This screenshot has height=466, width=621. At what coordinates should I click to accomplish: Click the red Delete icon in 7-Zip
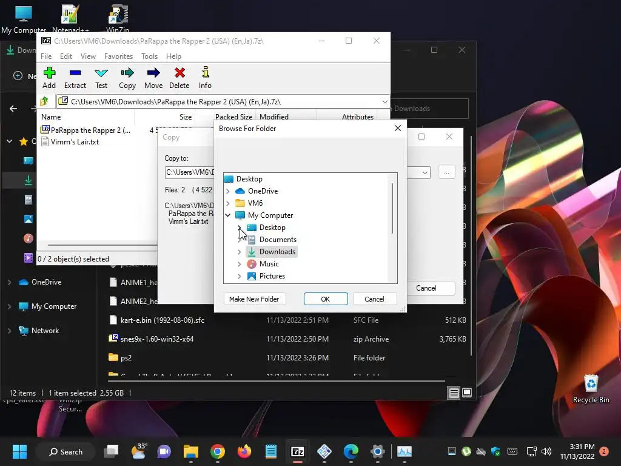tap(180, 78)
